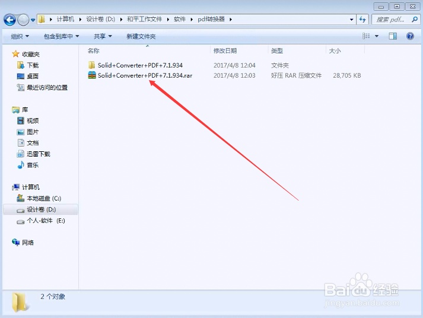Click the 2017/4/8 12:04 date cell

click(234, 65)
